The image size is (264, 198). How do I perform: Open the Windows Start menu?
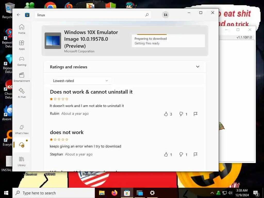tap(6, 193)
